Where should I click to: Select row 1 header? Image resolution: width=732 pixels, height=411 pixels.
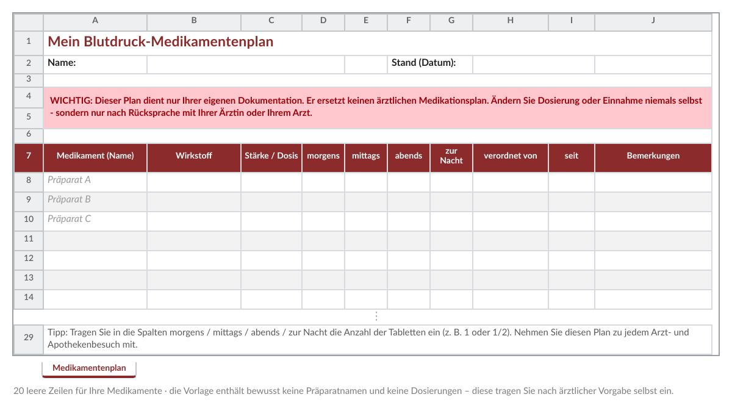tap(29, 42)
